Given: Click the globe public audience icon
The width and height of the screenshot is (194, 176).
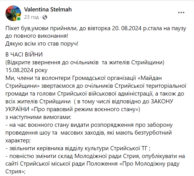Looking at the screenshot, I should pos(45,17).
